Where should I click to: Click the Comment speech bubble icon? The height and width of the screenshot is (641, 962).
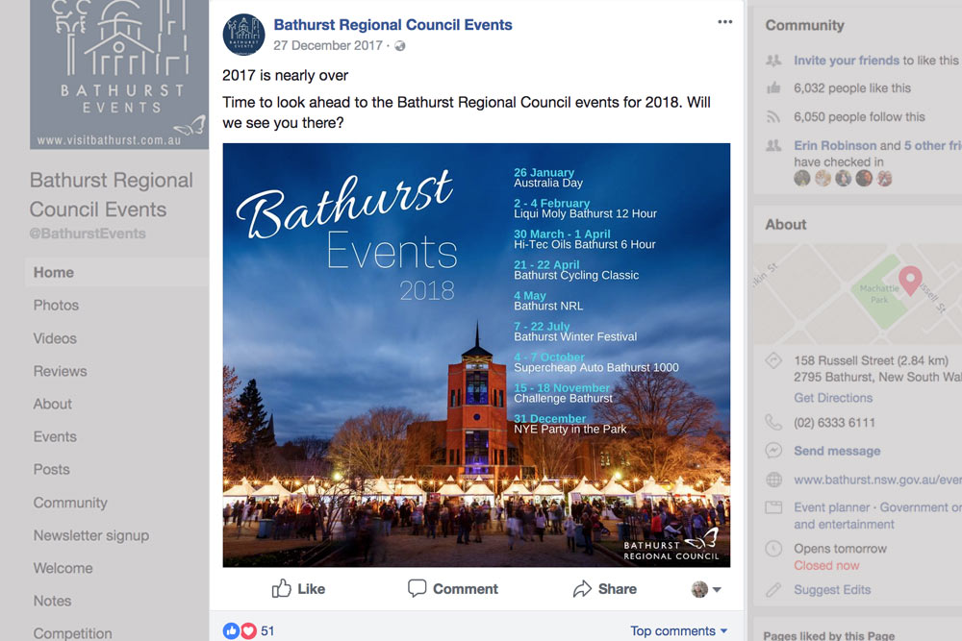[417, 588]
